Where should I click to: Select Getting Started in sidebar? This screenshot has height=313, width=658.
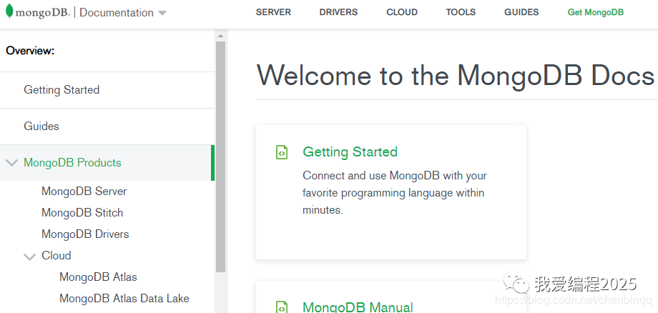[62, 89]
